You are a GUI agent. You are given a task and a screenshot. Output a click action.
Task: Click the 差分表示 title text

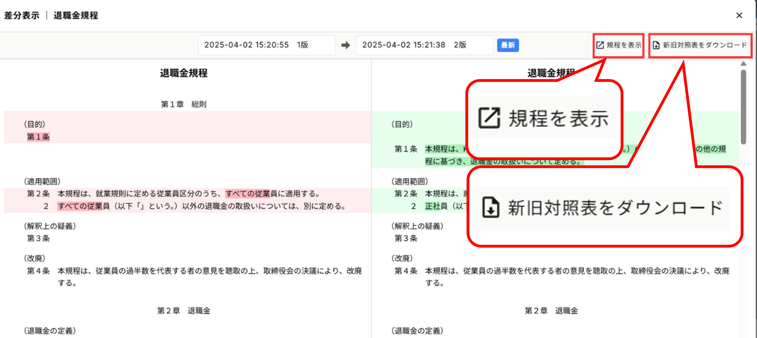22,15
